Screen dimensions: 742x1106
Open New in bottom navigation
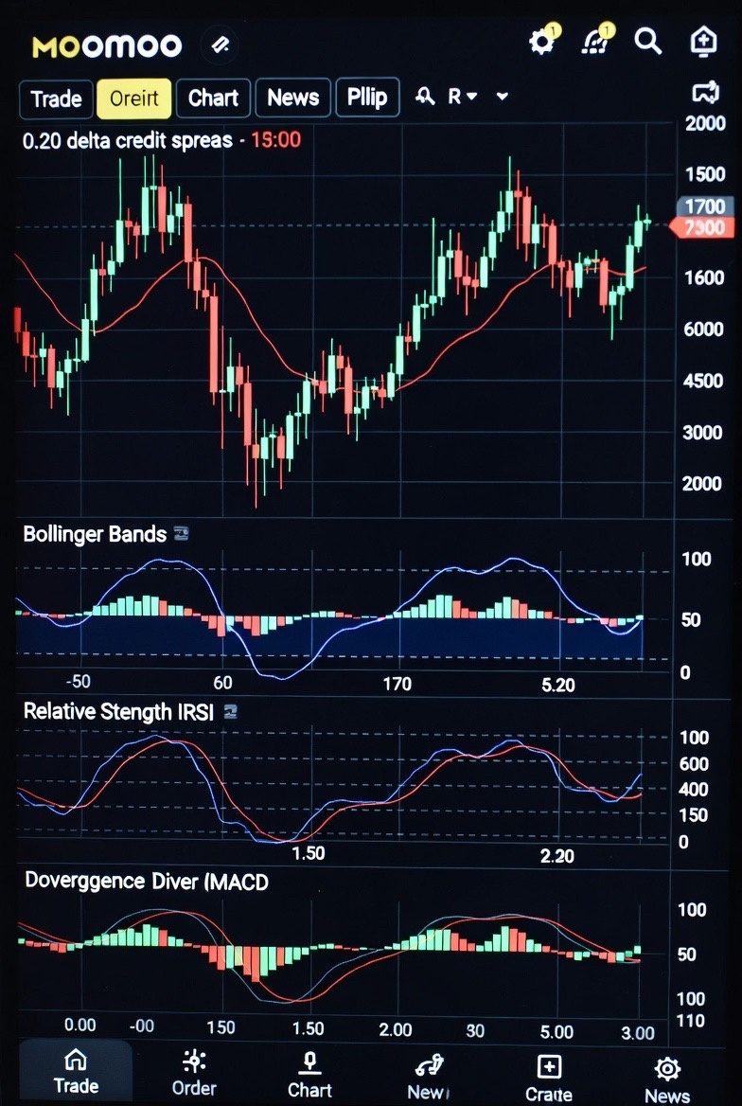point(428,1076)
